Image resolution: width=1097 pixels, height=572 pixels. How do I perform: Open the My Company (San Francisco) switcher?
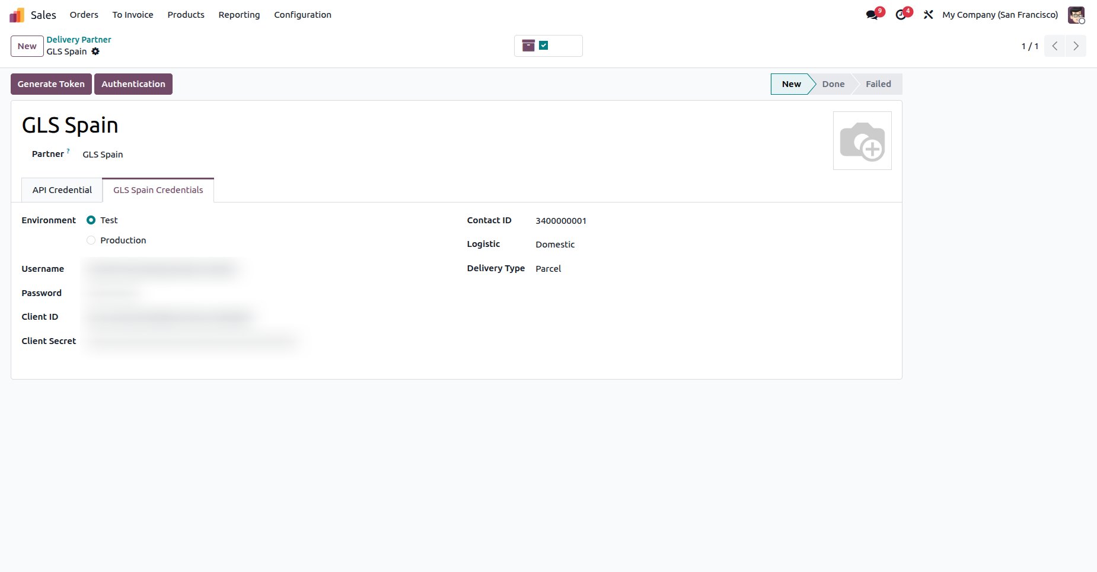[1000, 15]
